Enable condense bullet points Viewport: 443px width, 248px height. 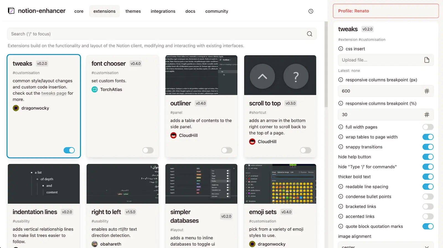pos(428,197)
